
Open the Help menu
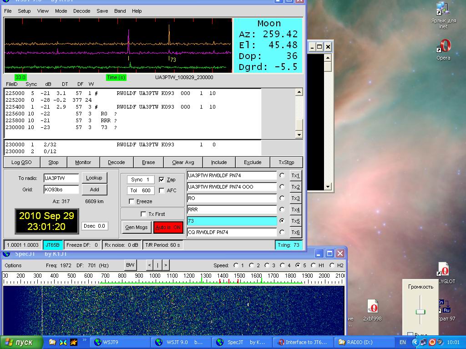click(x=137, y=11)
